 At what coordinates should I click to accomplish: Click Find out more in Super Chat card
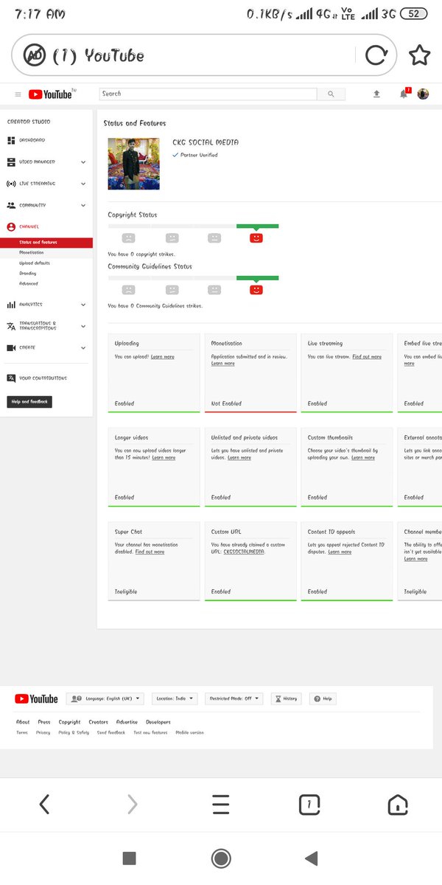(x=150, y=552)
